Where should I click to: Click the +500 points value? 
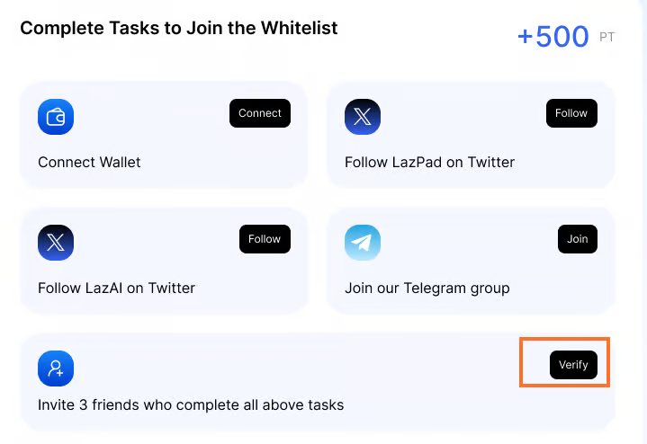pos(553,38)
